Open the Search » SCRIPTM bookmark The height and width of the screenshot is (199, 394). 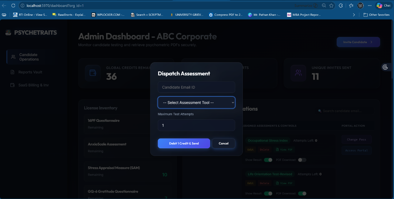tap(147, 15)
